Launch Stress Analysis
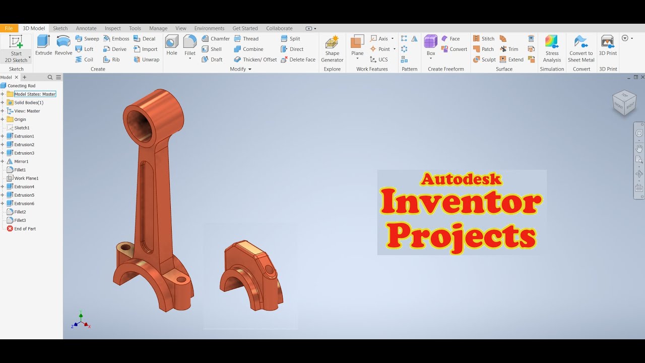Viewport: 645px width, 363px height. coord(552,49)
